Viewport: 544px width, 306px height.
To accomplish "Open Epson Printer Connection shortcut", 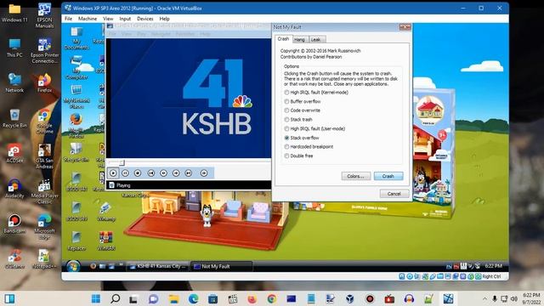I will (44, 51).
